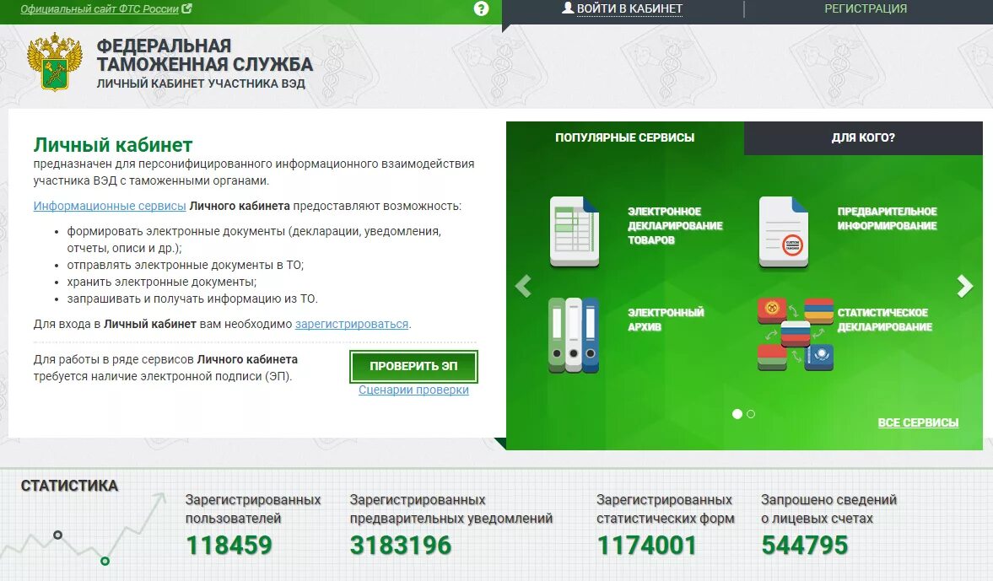The height and width of the screenshot is (581, 993).
Task: Open the Электронное декларирование товаров spreadsheet icon
Action: [575, 231]
